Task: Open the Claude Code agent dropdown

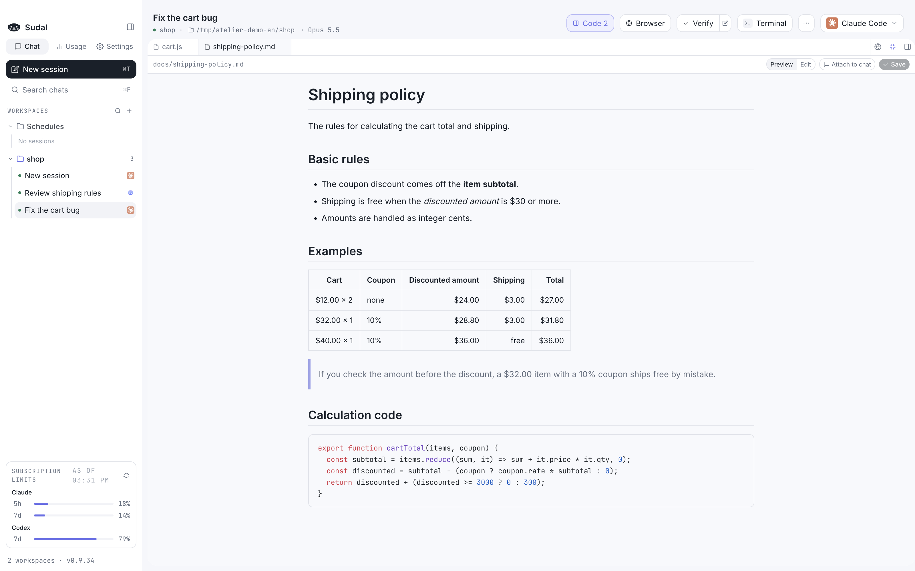Action: (x=862, y=23)
